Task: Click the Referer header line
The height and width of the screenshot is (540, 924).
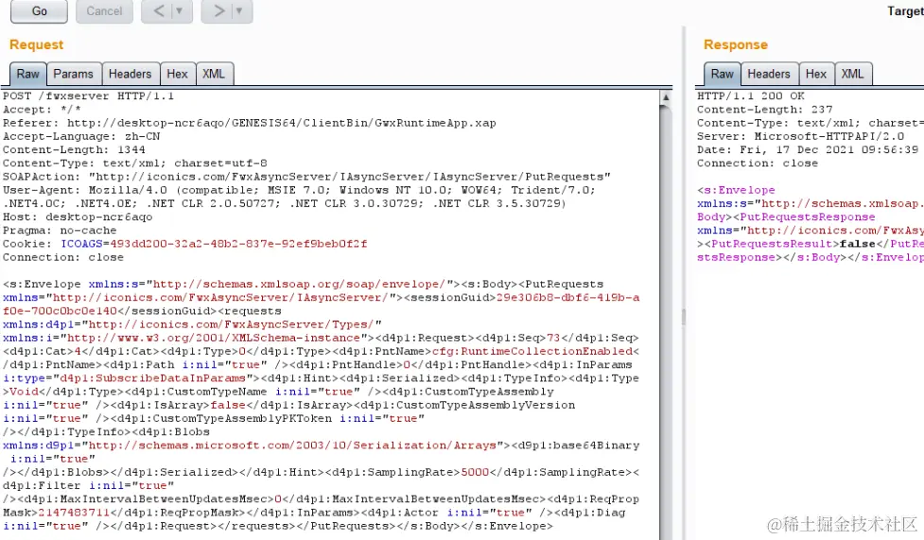Action: click(250, 123)
